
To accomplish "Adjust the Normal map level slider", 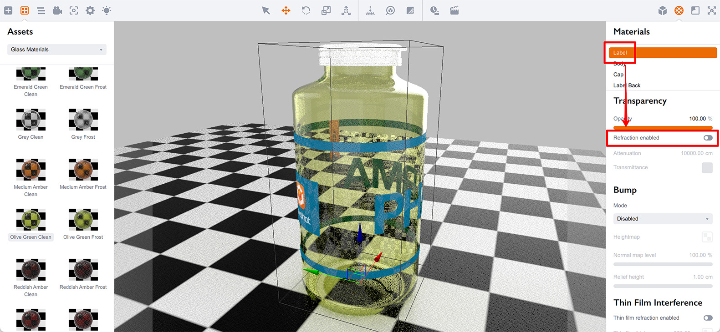I will click(x=663, y=264).
